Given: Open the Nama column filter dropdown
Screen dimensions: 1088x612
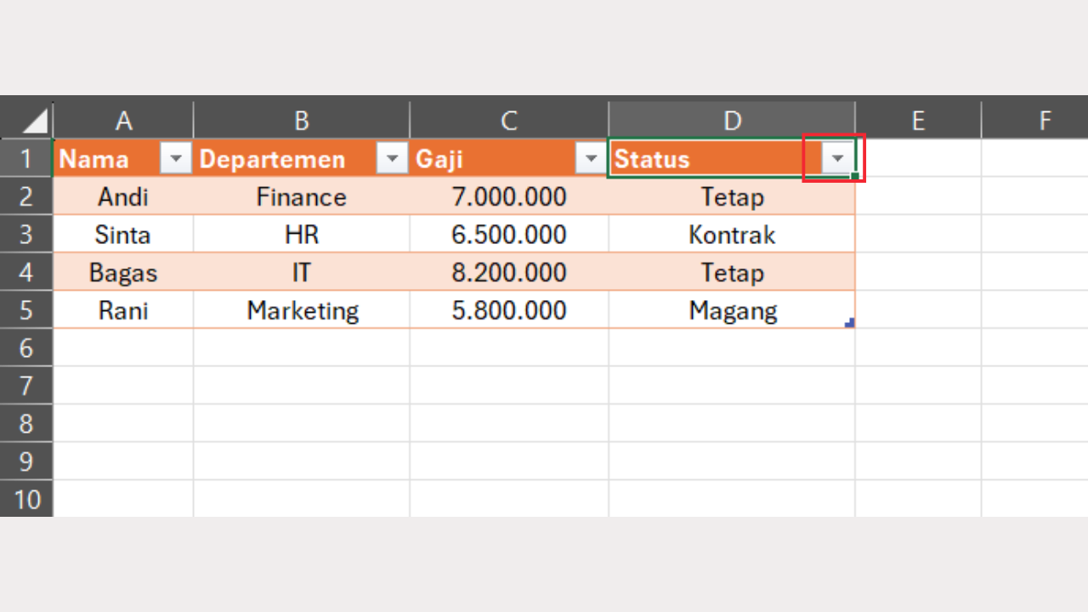Looking at the screenshot, I should tap(176, 158).
